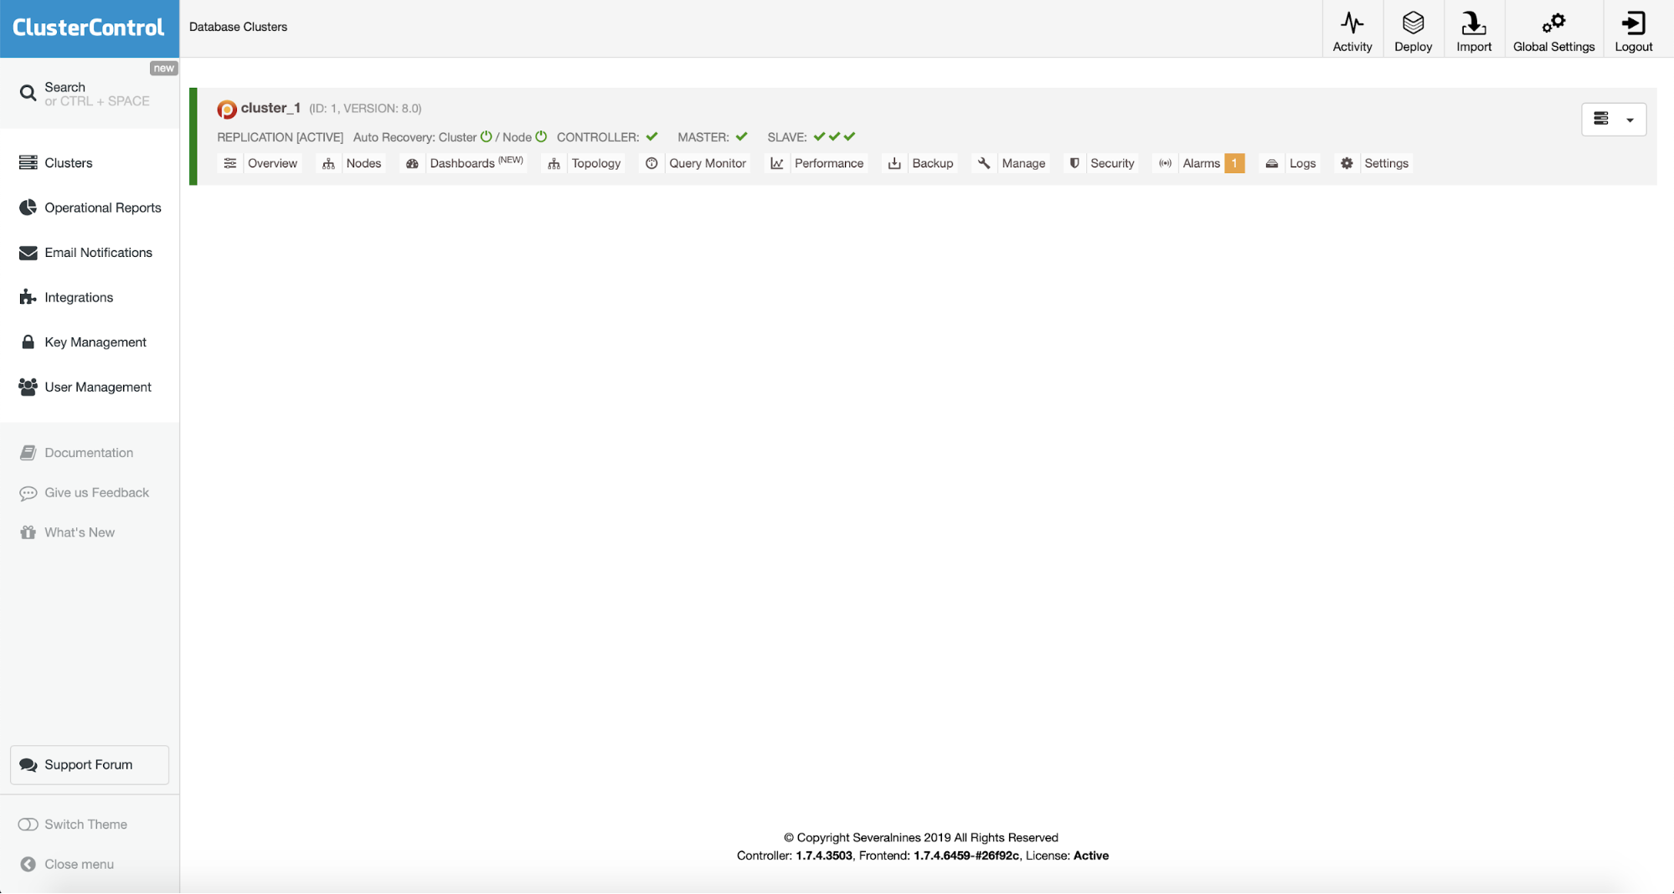The width and height of the screenshot is (1674, 894).
Task: Click the Database Clusters breadcrumb
Action: (238, 27)
